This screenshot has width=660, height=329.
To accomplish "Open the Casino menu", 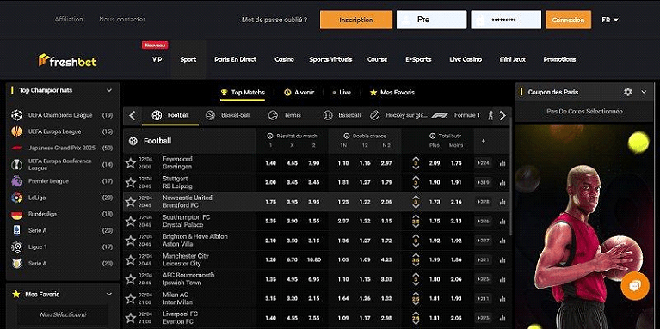I will pyautogui.click(x=284, y=59).
